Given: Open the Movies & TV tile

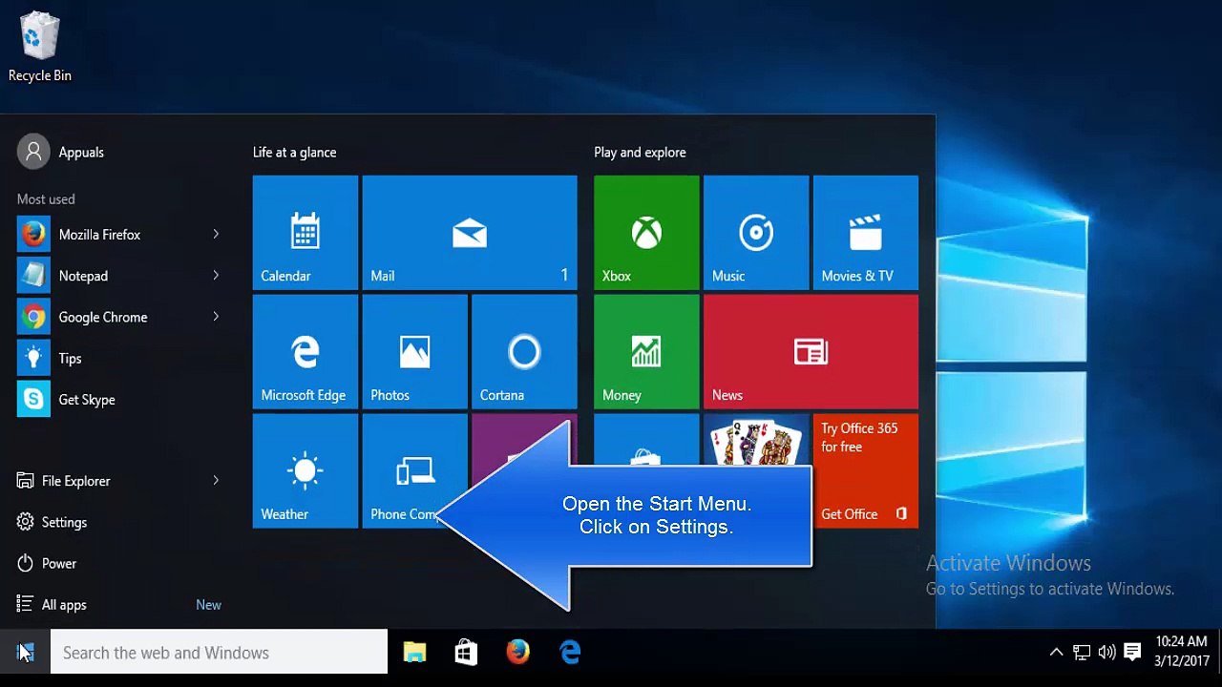Looking at the screenshot, I should click(866, 233).
